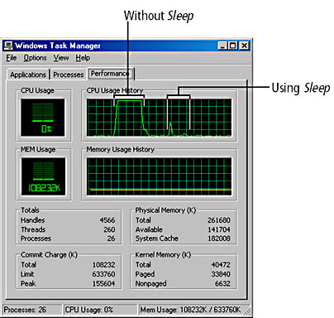The height and width of the screenshot is (318, 334).
Task: Switch to the Applications tab
Action: tap(28, 75)
